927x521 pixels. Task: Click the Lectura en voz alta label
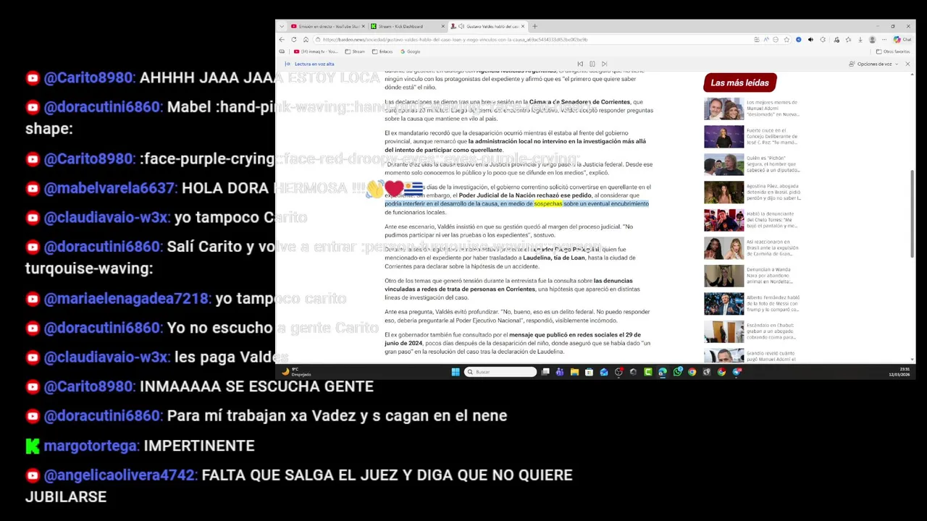coord(314,64)
